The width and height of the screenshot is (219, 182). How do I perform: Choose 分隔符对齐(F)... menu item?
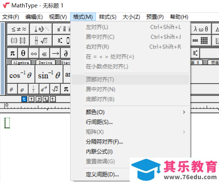[x=130, y=142]
